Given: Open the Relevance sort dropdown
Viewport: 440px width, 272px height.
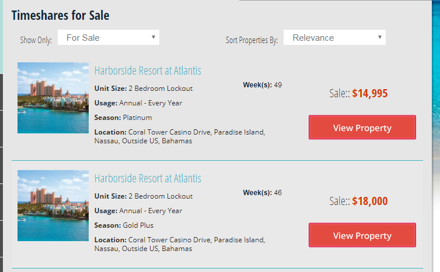Looking at the screenshot, I should click(x=334, y=37).
